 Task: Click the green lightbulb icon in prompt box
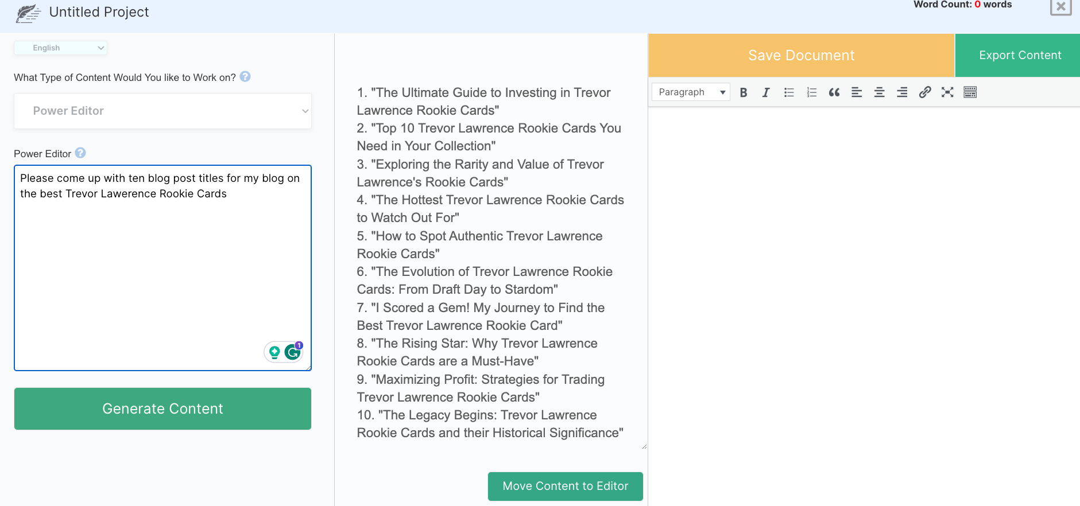274,352
